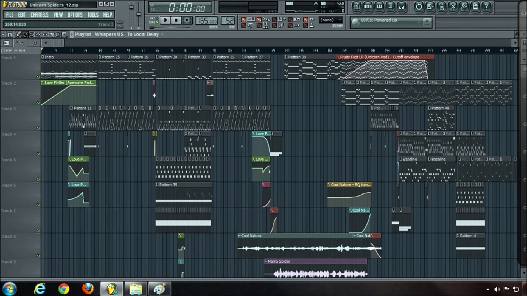Click the undo history icon

[x=419, y=7]
